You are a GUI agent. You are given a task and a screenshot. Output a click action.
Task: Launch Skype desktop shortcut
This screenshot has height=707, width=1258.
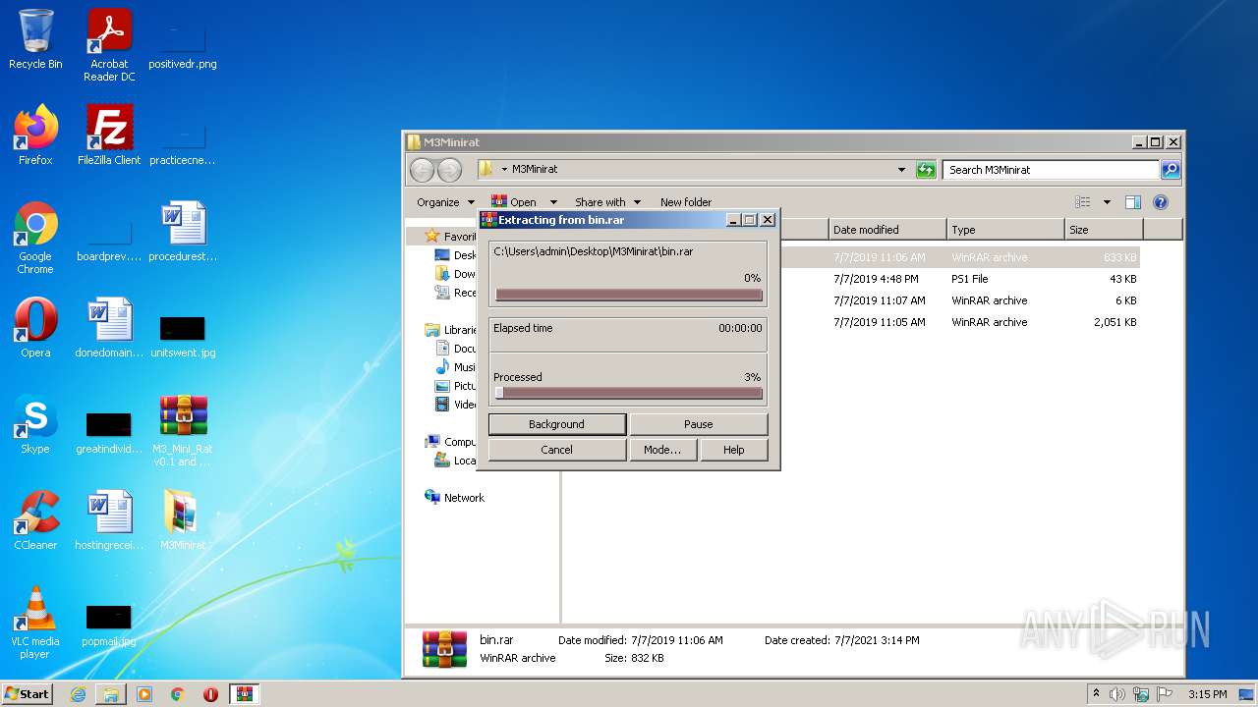pos(35,424)
